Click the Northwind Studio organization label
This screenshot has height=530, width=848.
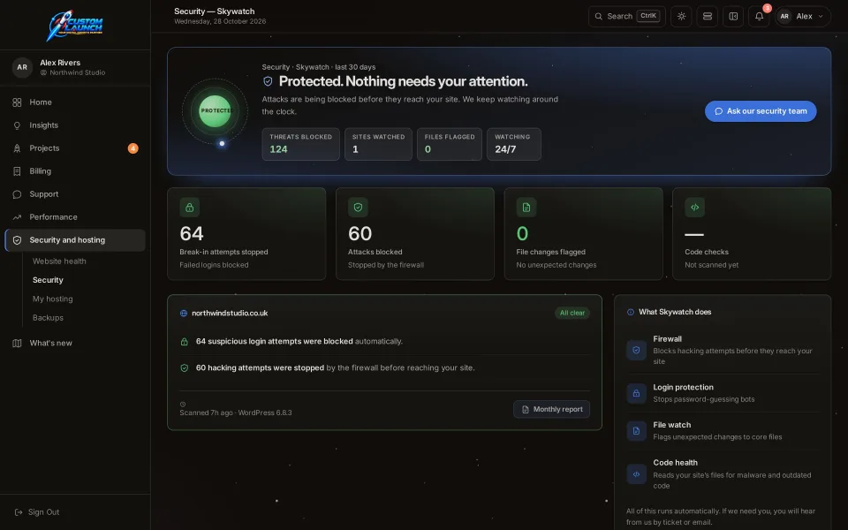[78, 72]
